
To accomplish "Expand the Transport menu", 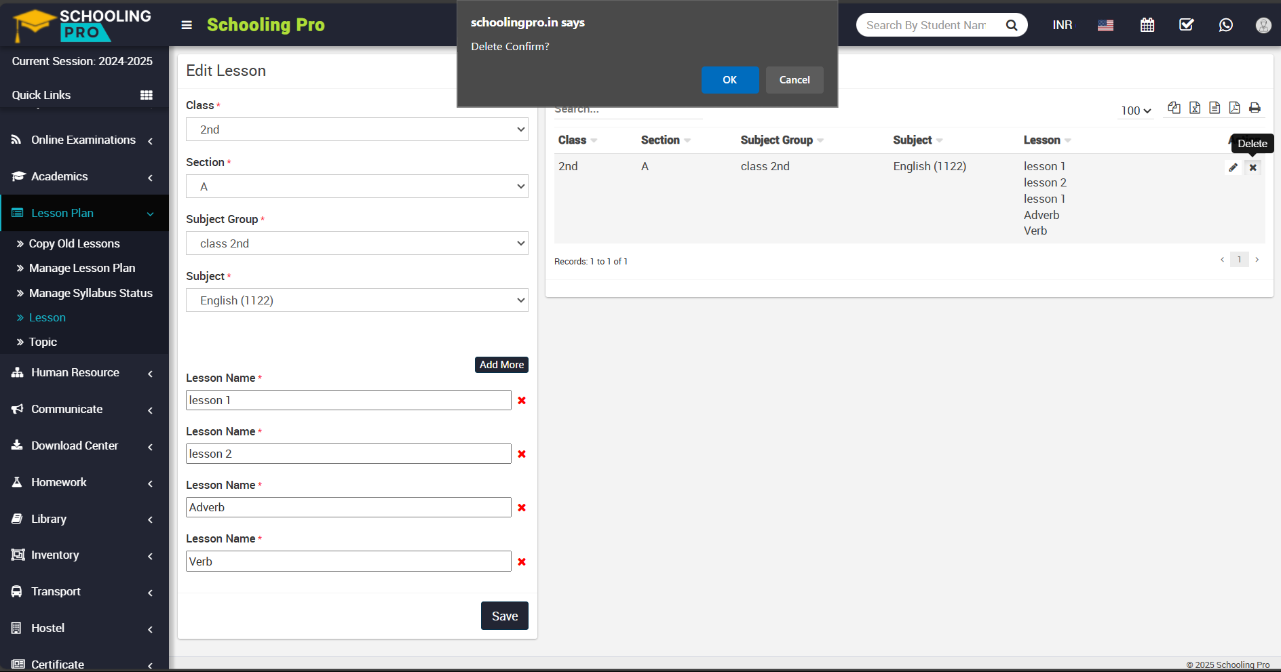I will (x=84, y=591).
